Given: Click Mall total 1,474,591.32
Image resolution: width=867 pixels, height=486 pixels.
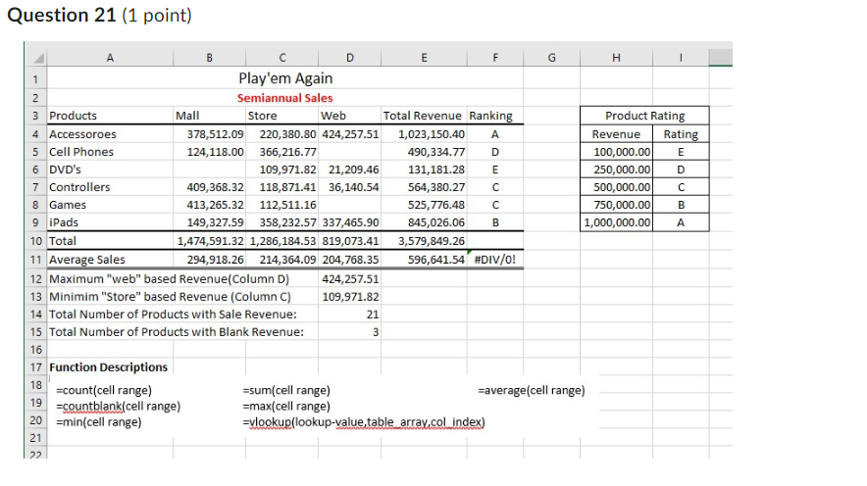Looking at the screenshot, I should (x=210, y=241).
